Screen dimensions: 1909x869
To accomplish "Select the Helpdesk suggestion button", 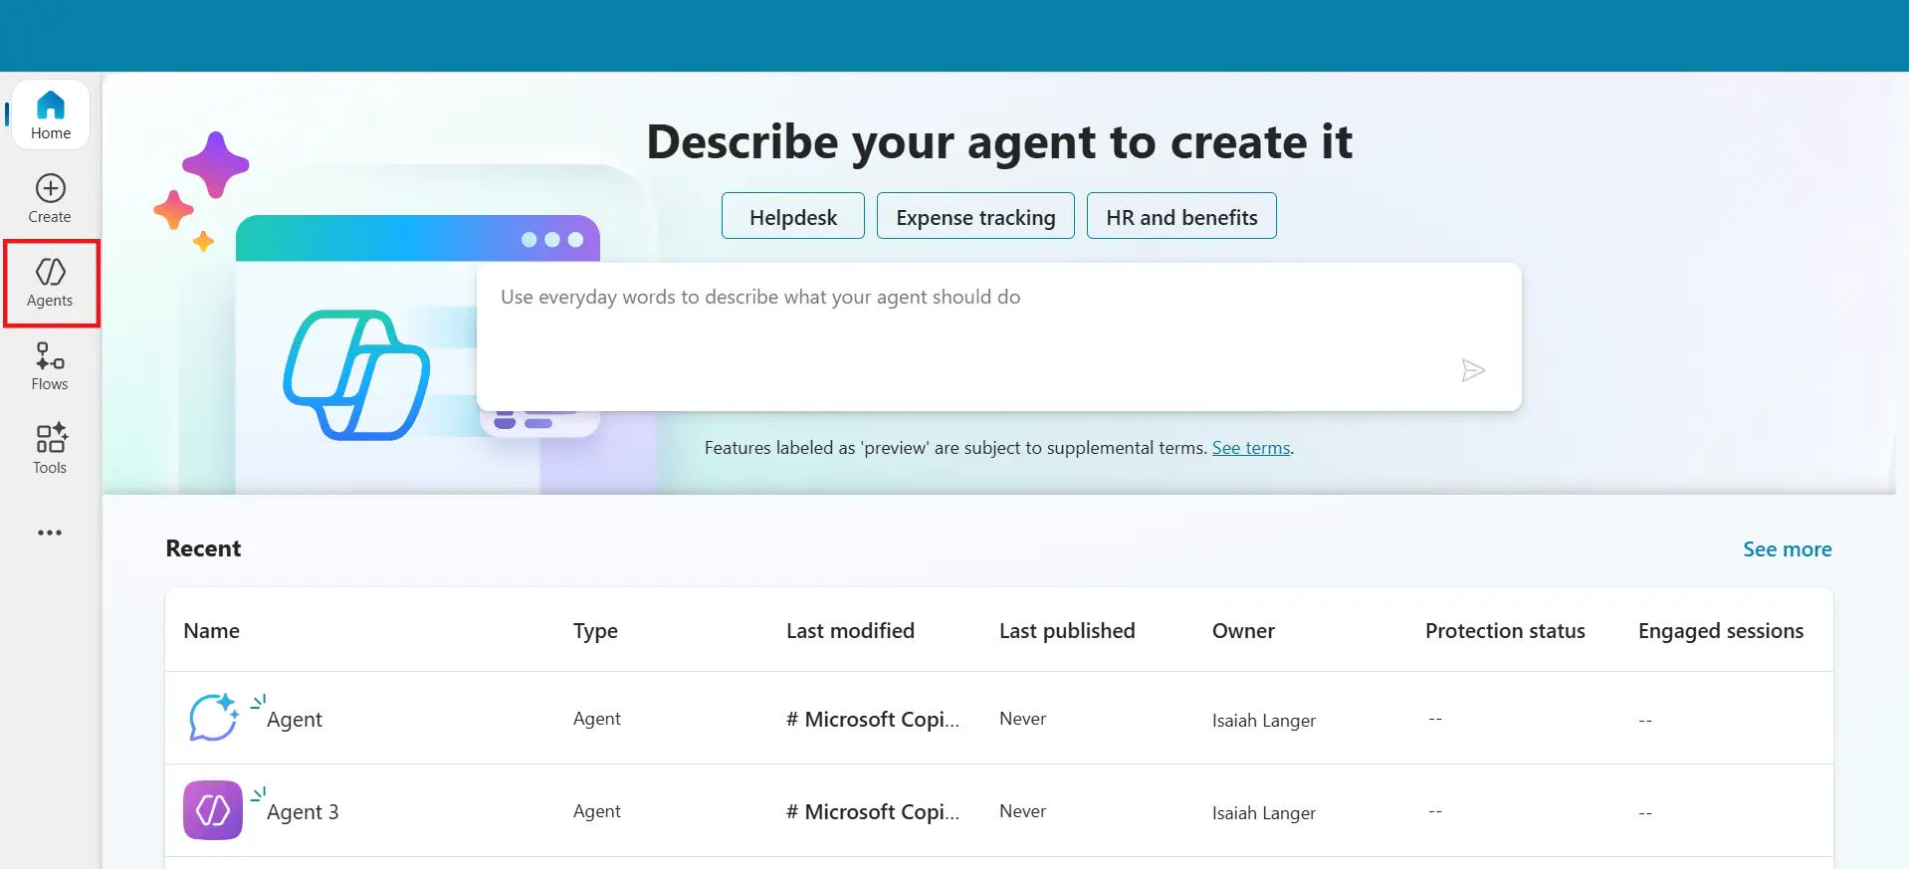I will [792, 217].
